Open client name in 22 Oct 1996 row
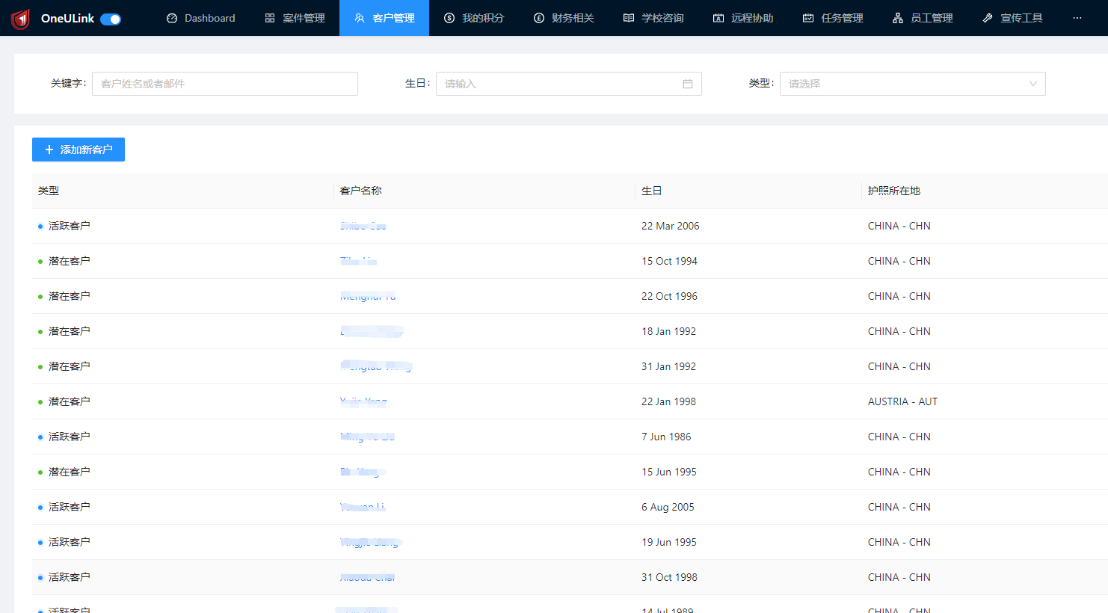The image size is (1108, 613). point(368,296)
